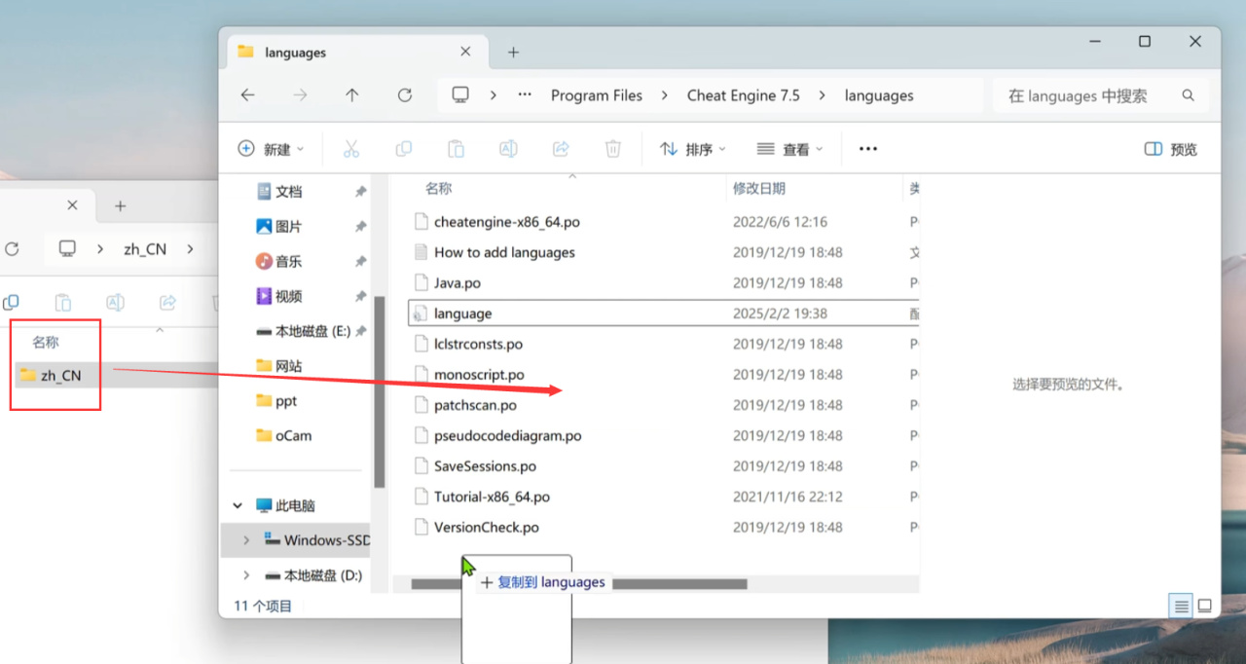
Task: Toggle the 预览 preview pane button
Action: [1171, 149]
